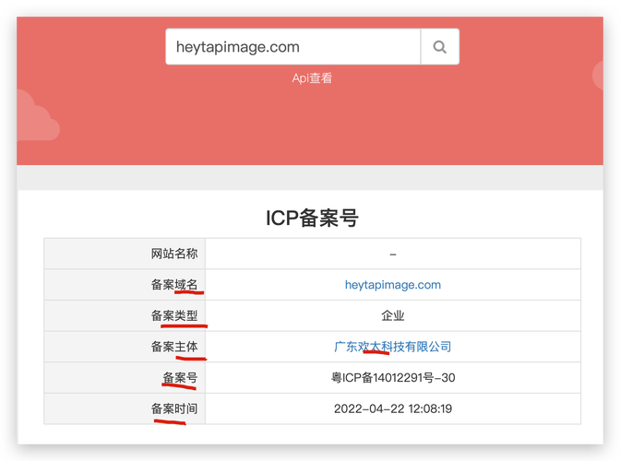Click the gray band below the red header

click(310, 177)
